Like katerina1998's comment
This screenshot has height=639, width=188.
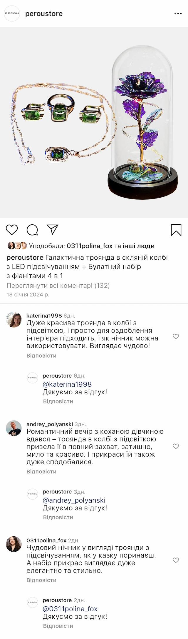pyautogui.click(x=176, y=336)
